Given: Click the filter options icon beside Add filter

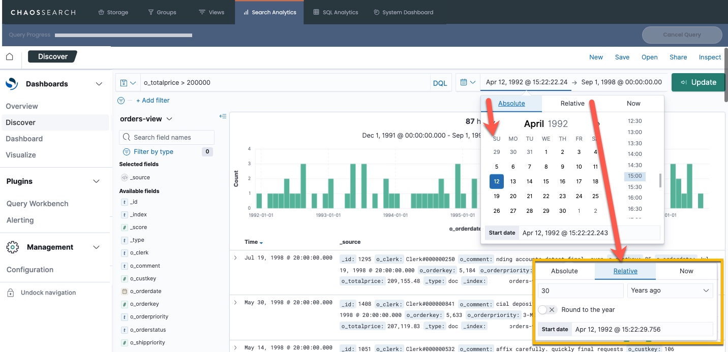Looking at the screenshot, I should (121, 101).
